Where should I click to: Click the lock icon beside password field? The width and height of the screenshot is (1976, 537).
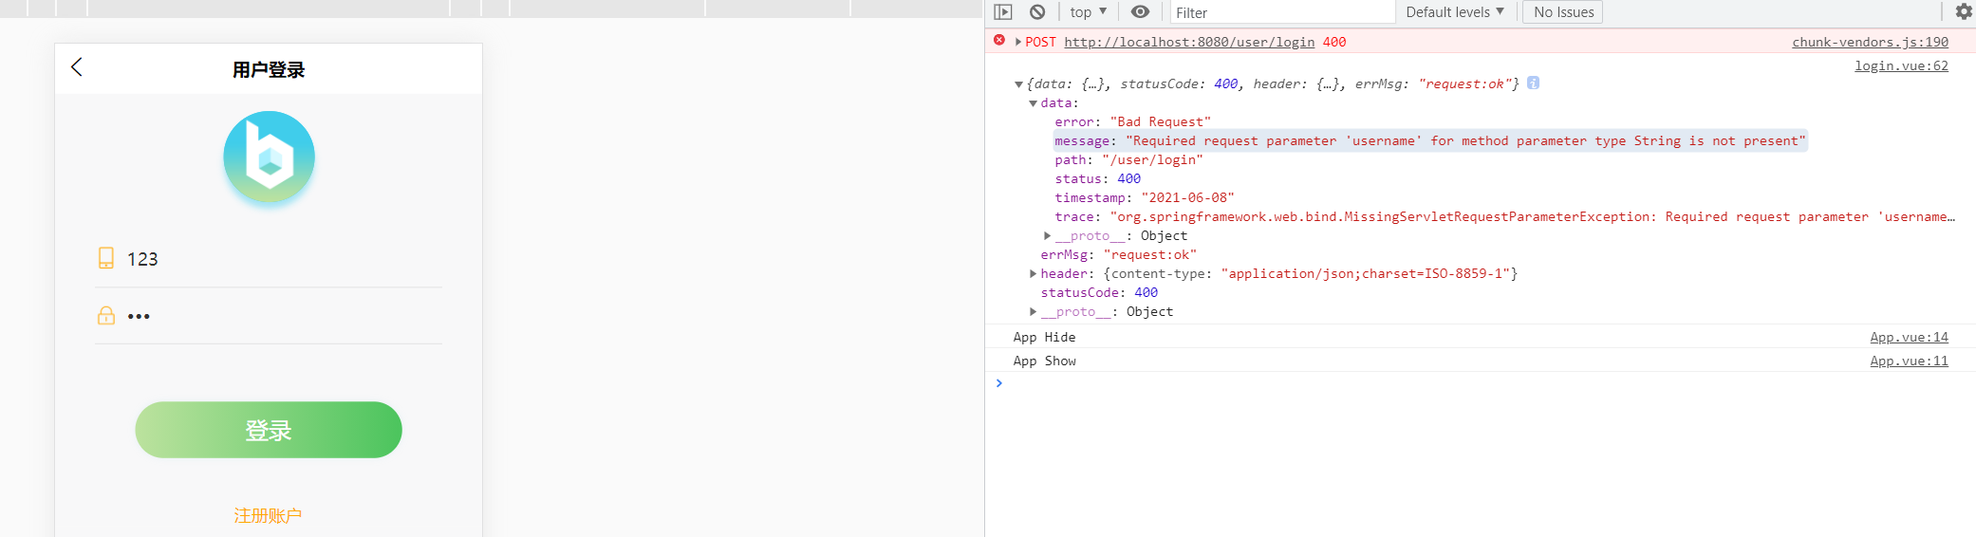pyautogui.click(x=106, y=316)
